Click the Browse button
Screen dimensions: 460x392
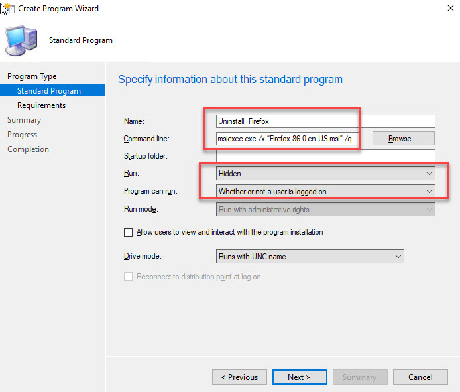click(403, 139)
